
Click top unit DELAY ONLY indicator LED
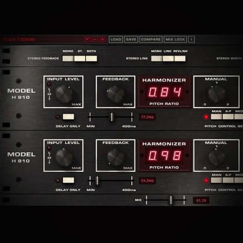pos(58,117)
